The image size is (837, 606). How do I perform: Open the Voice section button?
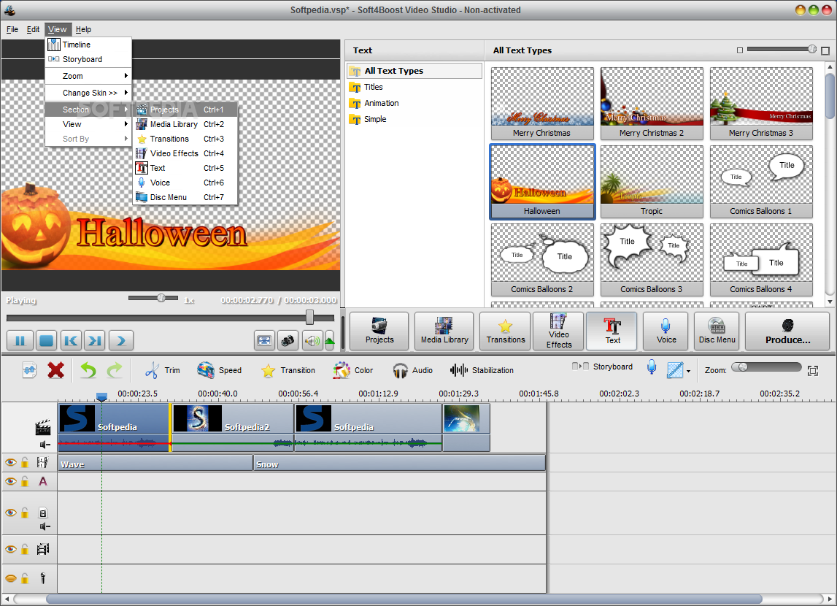(666, 331)
